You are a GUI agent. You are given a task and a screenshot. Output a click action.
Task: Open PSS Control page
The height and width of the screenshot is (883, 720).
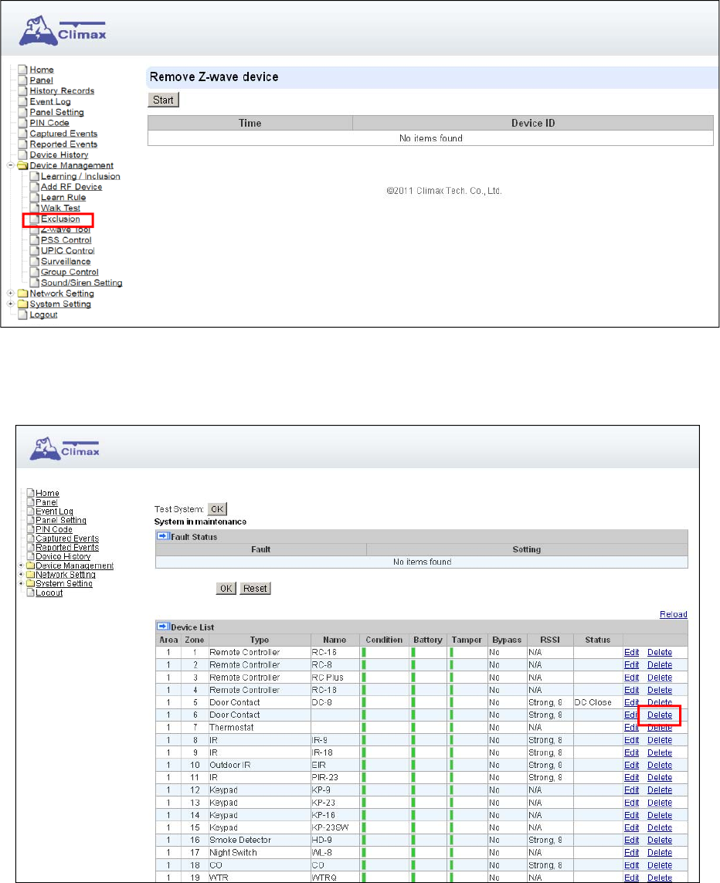point(66,240)
